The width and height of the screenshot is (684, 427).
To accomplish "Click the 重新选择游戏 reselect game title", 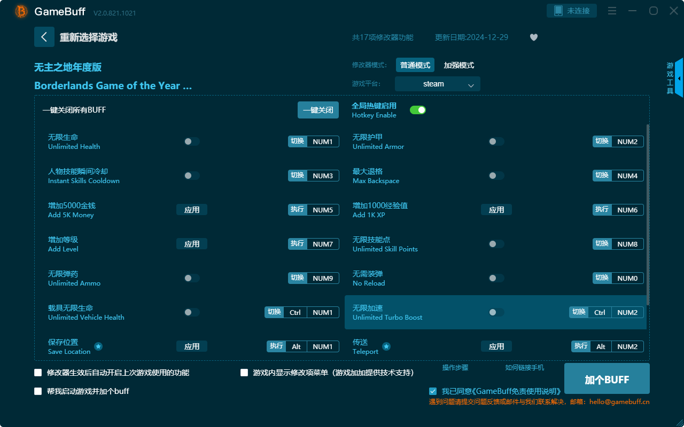I will click(x=88, y=37).
